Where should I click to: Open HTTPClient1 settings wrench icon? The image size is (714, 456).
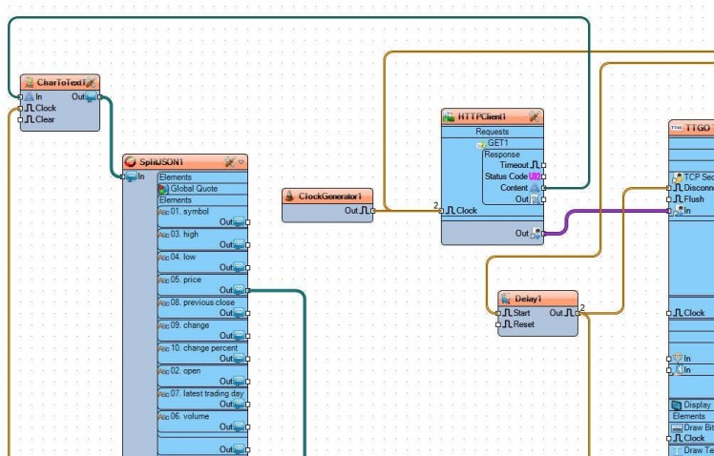[x=535, y=116]
